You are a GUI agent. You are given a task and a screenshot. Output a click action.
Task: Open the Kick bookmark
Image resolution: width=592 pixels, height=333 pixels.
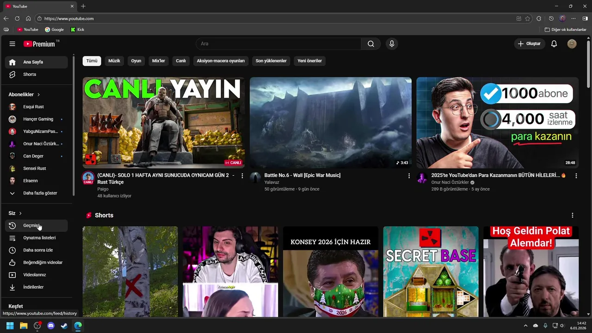[77, 30]
